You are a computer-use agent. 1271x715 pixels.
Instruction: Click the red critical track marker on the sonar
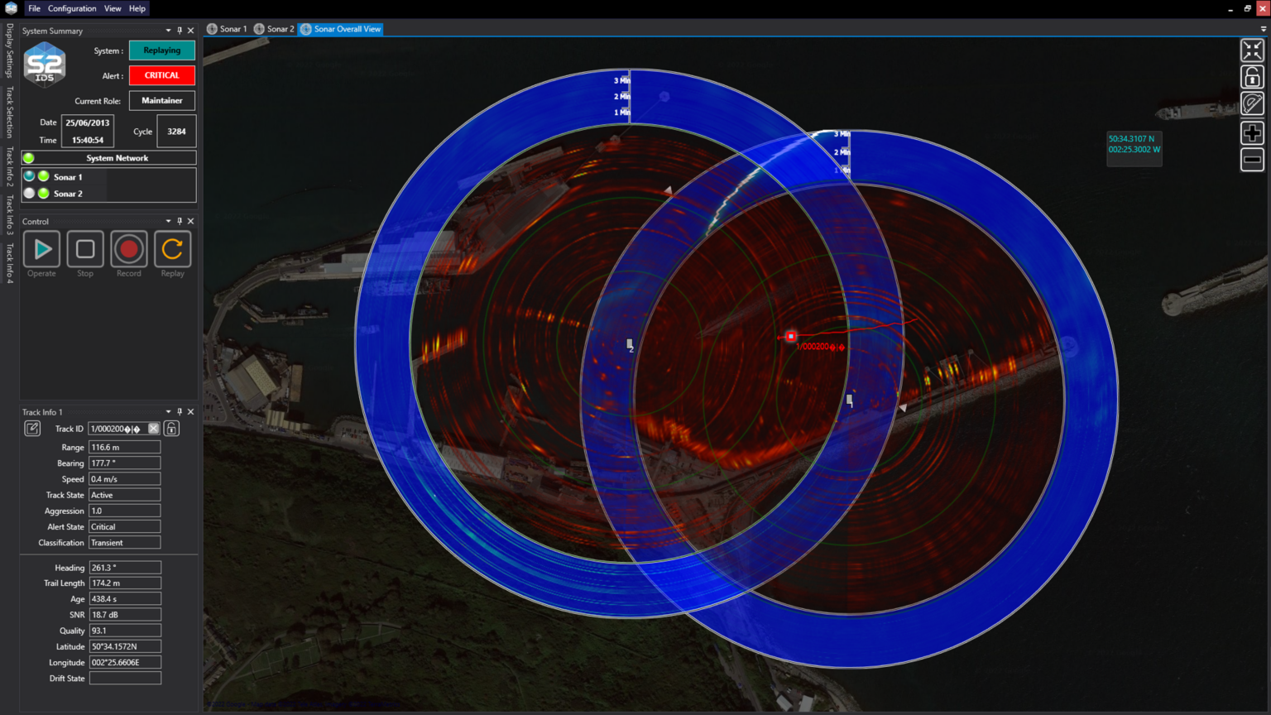point(791,336)
